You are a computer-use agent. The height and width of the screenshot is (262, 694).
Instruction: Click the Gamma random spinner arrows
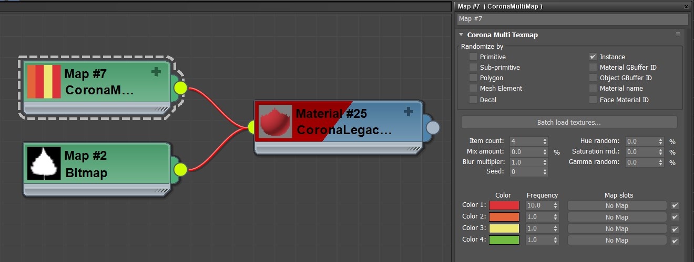(660, 162)
